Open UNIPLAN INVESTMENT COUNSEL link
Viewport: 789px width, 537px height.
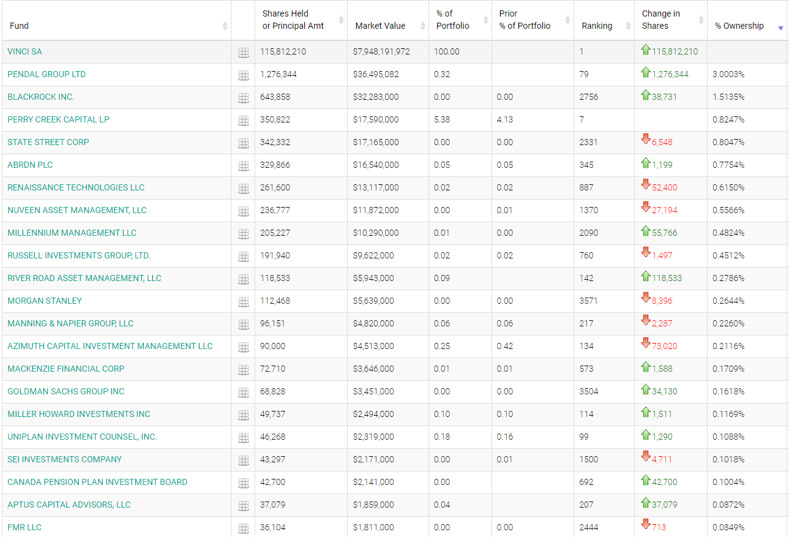83,437
